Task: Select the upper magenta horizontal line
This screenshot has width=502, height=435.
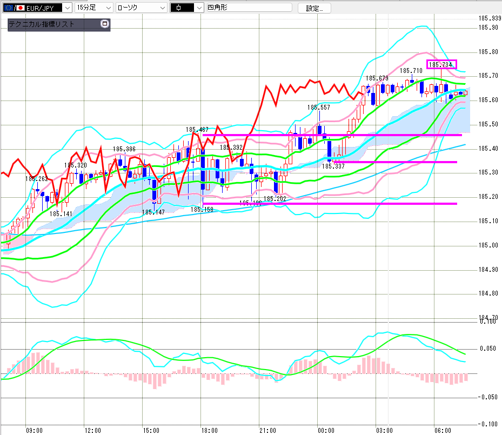Action: tap(332, 135)
